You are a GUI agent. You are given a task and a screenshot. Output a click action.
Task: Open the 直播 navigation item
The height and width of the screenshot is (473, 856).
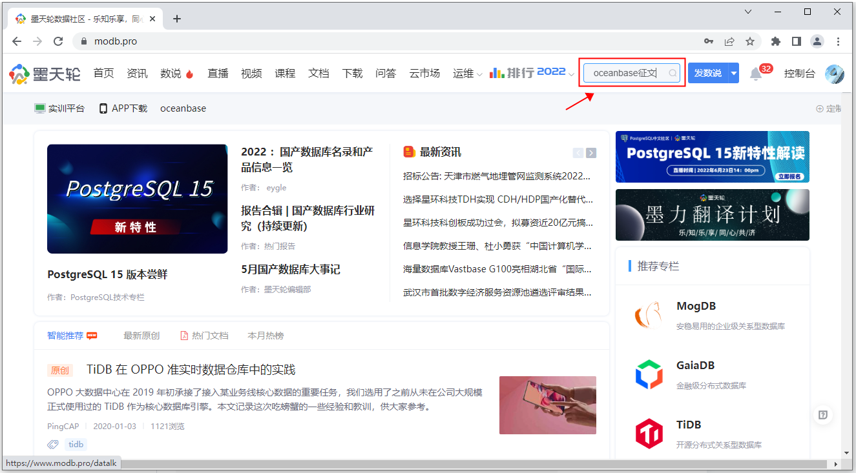click(x=218, y=74)
